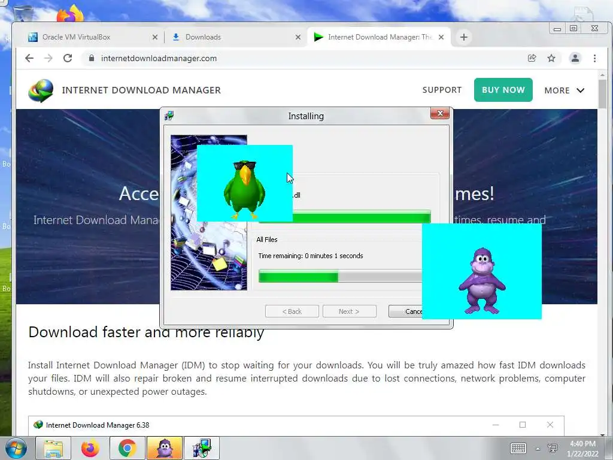613x460 pixels.
Task: Click the current file progress bar
Action: [x=362, y=217]
